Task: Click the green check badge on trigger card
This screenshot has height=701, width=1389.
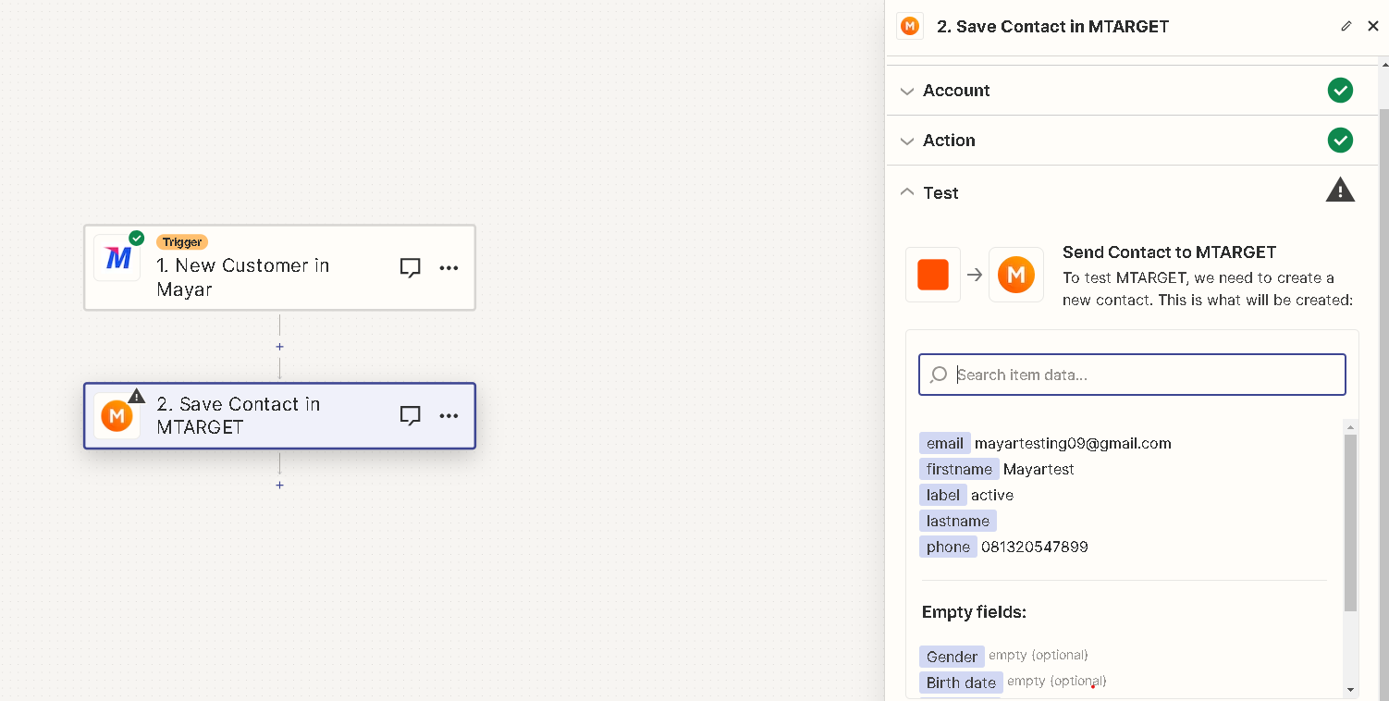Action: (137, 238)
